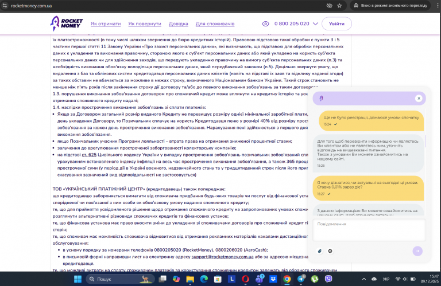Click the attach file paperclip icon
Screen dimensions: 441x286
tap(319, 251)
